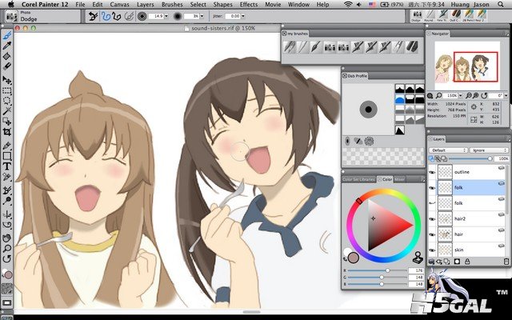Open the Jitter value dropdown arrow

[x=243, y=16]
